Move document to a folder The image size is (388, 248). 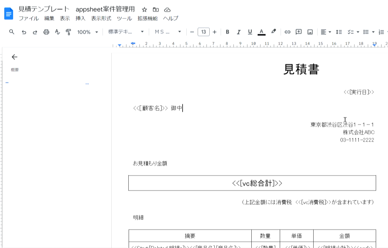(156, 10)
